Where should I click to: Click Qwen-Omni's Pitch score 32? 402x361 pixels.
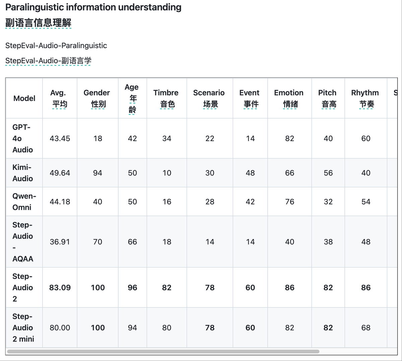tap(328, 202)
